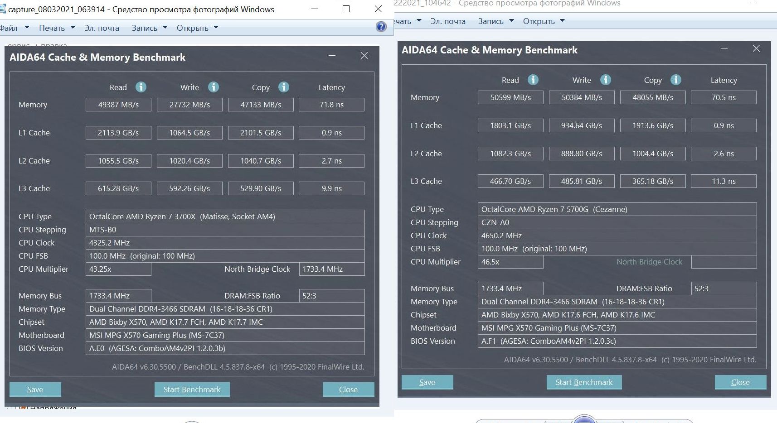
Task: Click Эл. почта in the capture_08032021 window
Action: (102, 28)
